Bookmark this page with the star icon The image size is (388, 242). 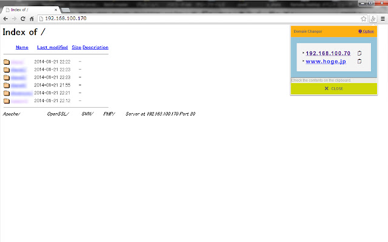coord(363,19)
